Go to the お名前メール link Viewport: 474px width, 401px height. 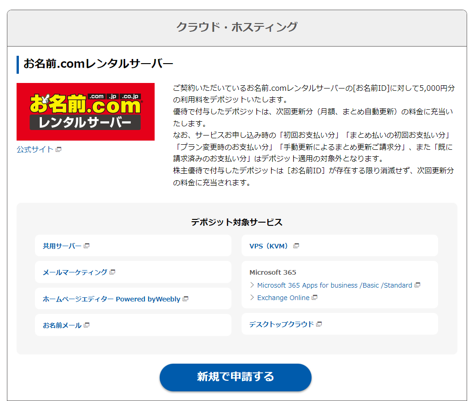tap(62, 325)
